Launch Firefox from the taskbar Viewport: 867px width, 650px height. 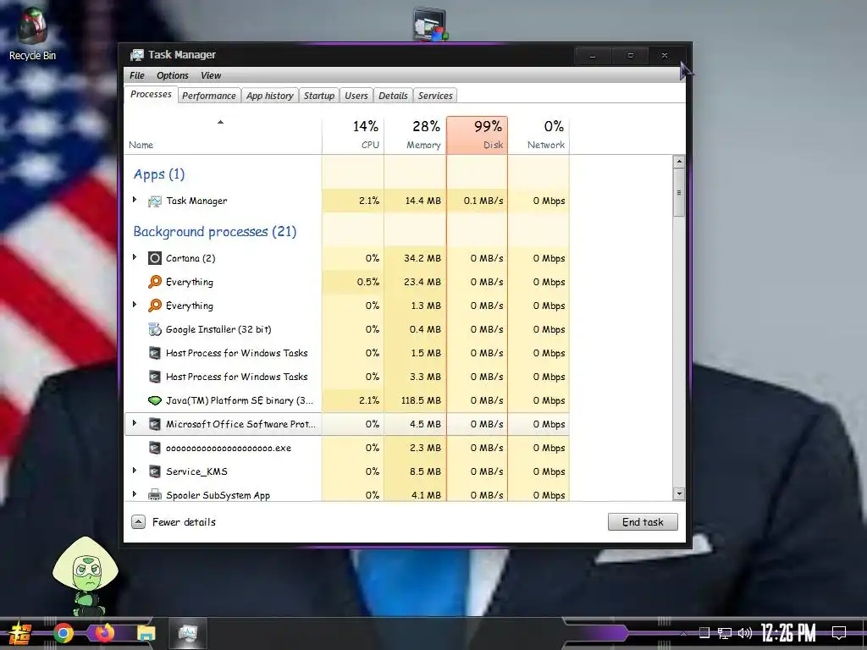coord(104,633)
